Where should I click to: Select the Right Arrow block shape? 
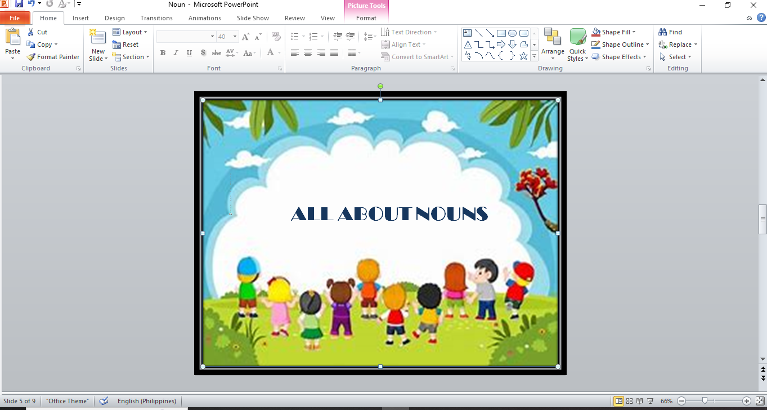[x=501, y=44]
